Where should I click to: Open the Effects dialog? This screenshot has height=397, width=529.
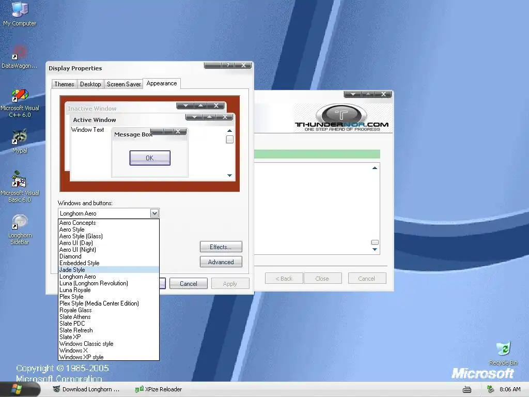[x=221, y=247]
